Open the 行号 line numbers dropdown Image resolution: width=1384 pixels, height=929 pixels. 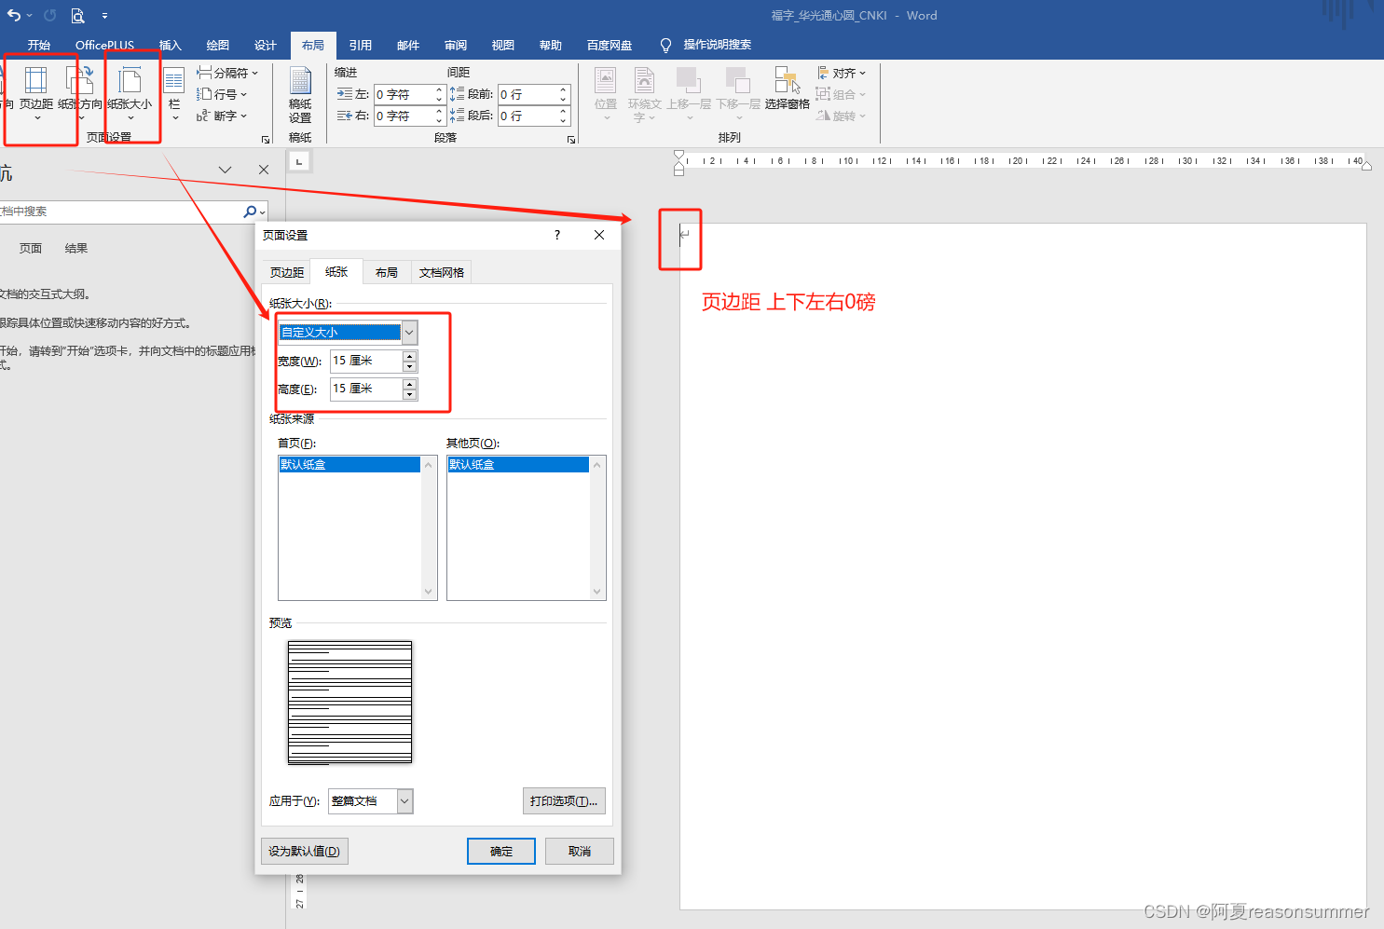coord(222,94)
